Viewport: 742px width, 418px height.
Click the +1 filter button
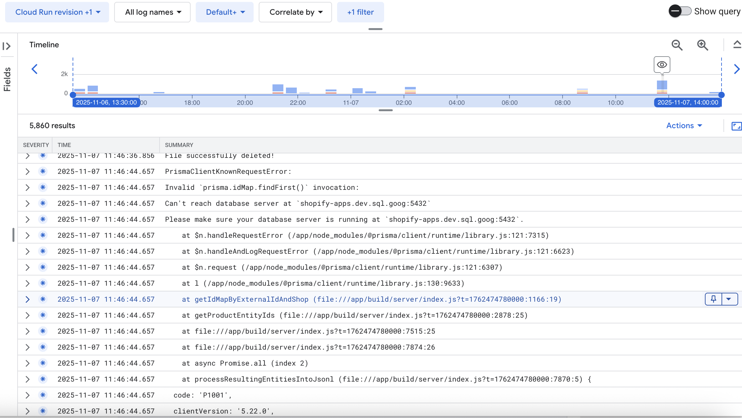click(360, 12)
